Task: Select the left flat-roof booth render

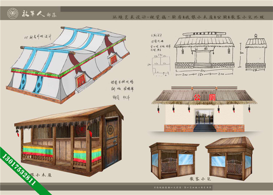Action: tap(174, 161)
